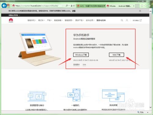The width and height of the screenshot is (153, 115).
Task: Expand the 智能家居 navigation menu
Action: [x=69, y=20]
